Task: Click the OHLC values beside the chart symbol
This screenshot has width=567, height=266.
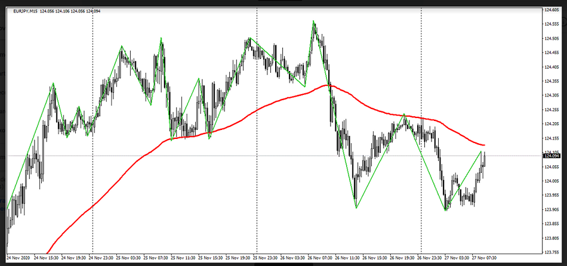Action: pyautogui.click(x=70, y=11)
